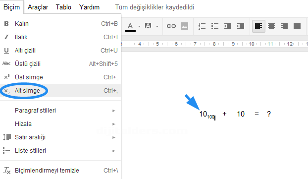
Task: Choose Kalın from the Biçim menu
Action: [60, 24]
